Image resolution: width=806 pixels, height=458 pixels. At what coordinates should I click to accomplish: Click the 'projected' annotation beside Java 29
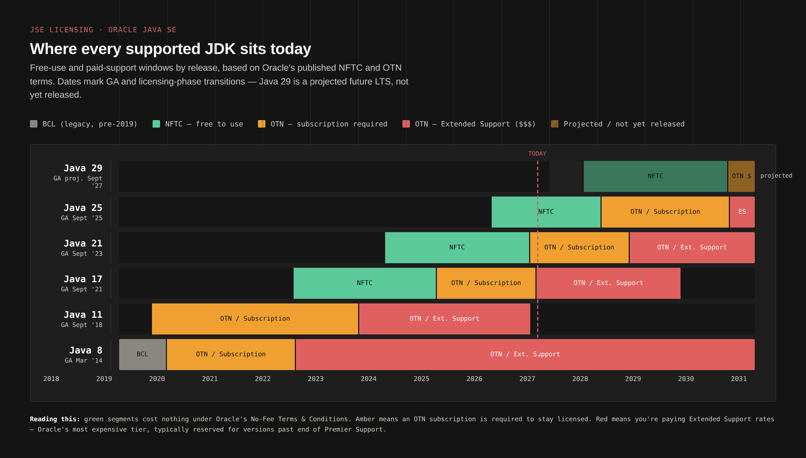point(776,176)
